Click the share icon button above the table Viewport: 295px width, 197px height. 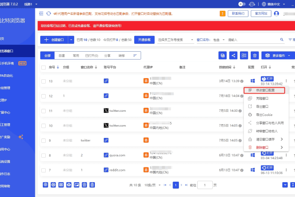233,56
